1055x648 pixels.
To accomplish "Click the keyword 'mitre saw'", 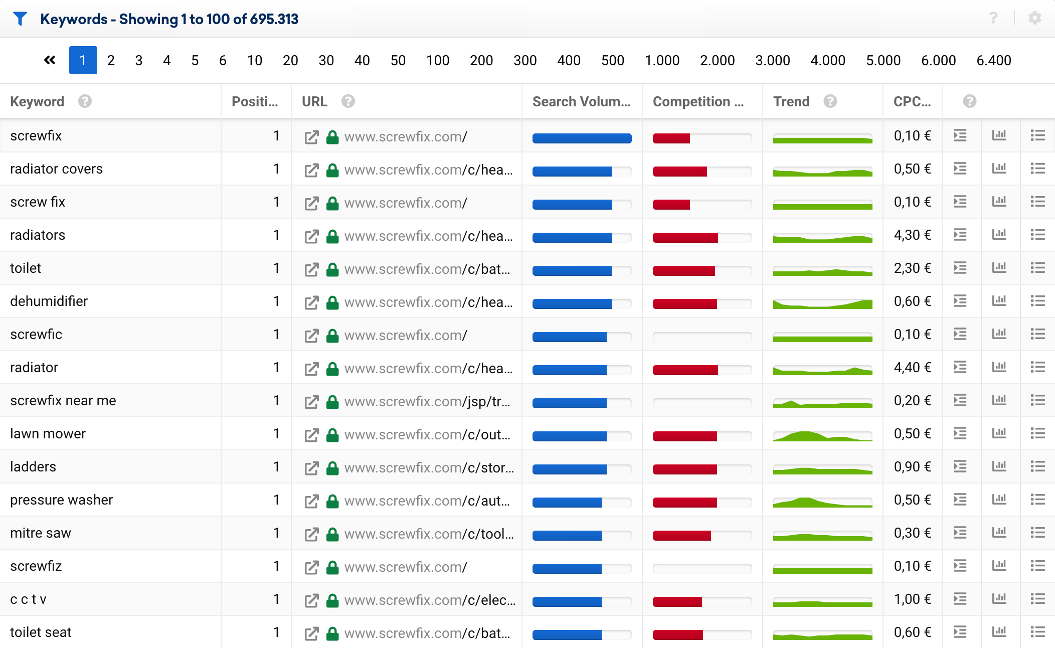I will click(41, 533).
